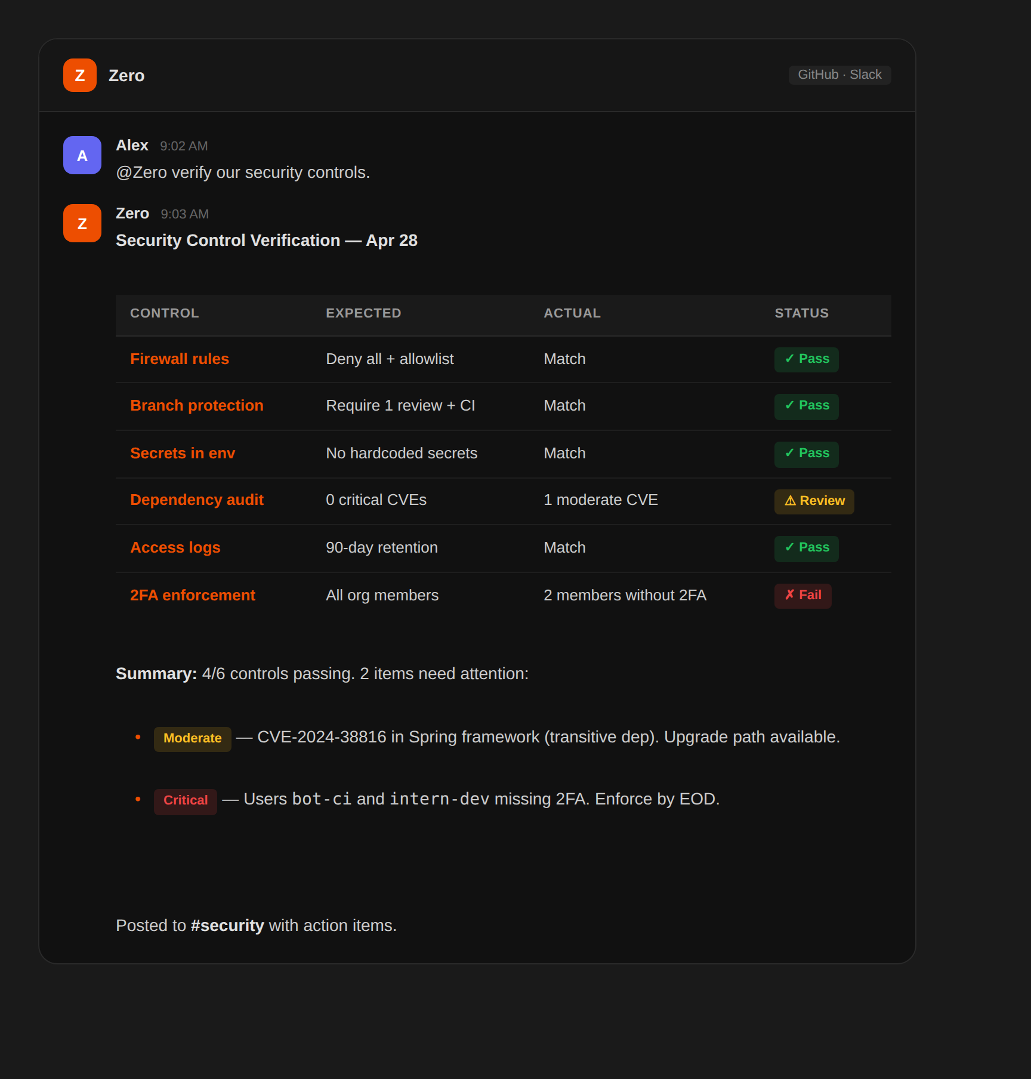
Task: Click the bot-ci username
Action: coord(322,799)
